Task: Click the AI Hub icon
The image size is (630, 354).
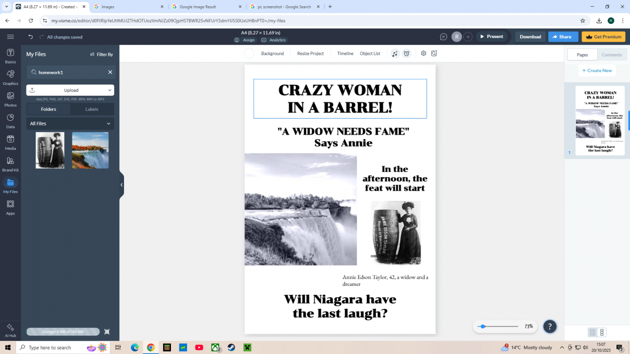Action: tap(10, 330)
